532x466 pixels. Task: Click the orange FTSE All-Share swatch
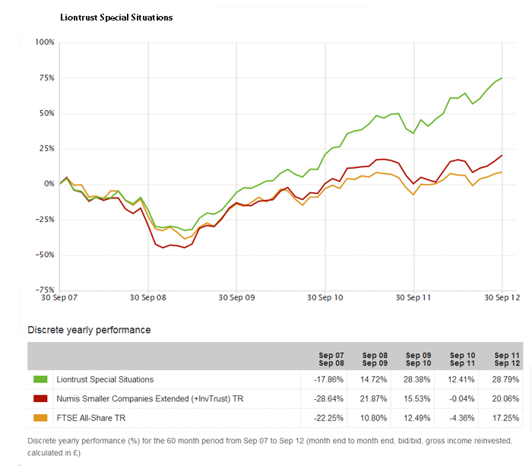[x=40, y=418]
